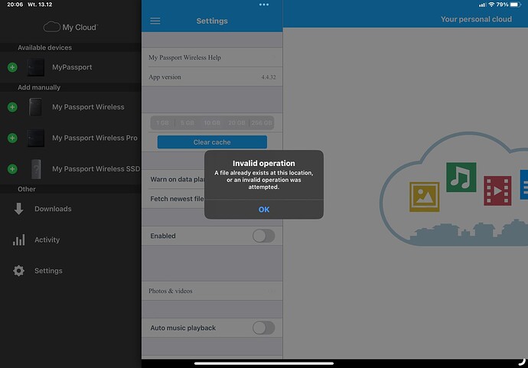Choose the 10 GB cache size segment
Viewport: 528px width, 368px height.
[x=212, y=123]
